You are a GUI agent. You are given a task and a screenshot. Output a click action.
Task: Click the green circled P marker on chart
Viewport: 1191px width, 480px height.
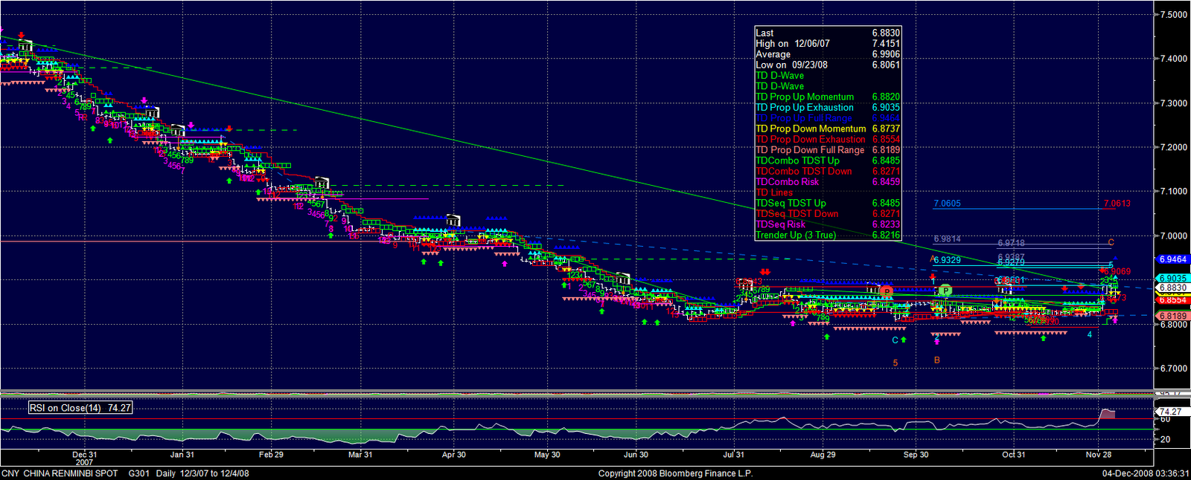945,291
